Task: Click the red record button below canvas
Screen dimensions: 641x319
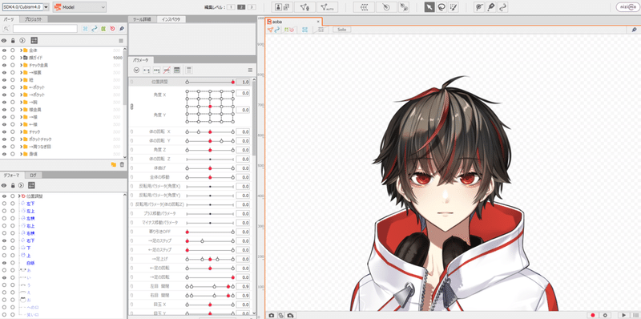Action: [x=593, y=315]
